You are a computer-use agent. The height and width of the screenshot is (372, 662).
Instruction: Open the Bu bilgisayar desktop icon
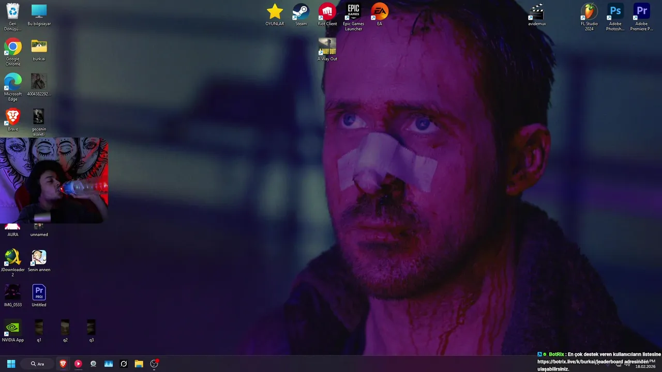click(39, 16)
